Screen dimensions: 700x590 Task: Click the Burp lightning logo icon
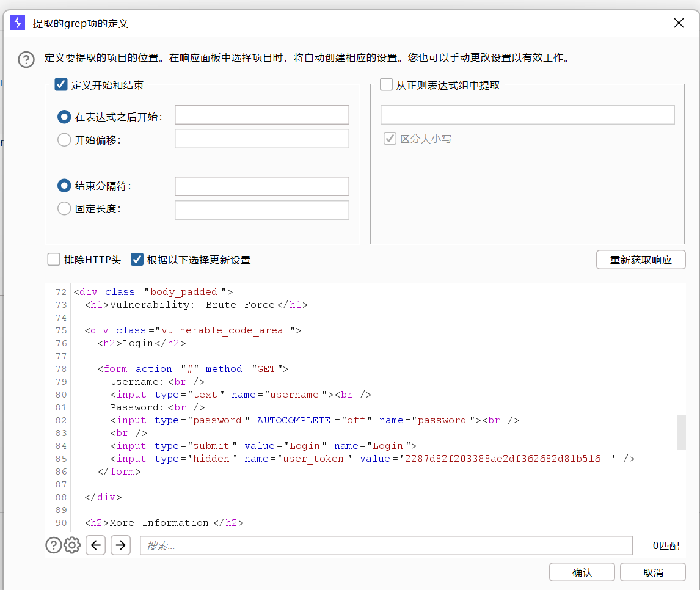18,23
